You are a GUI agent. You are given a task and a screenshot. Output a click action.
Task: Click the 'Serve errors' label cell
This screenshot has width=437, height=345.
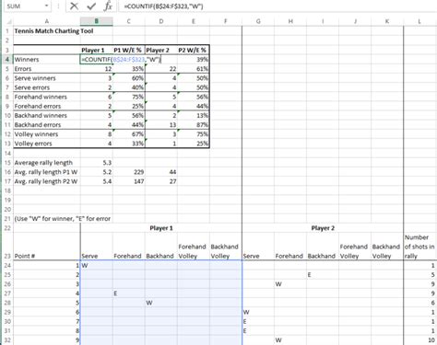(x=47, y=87)
